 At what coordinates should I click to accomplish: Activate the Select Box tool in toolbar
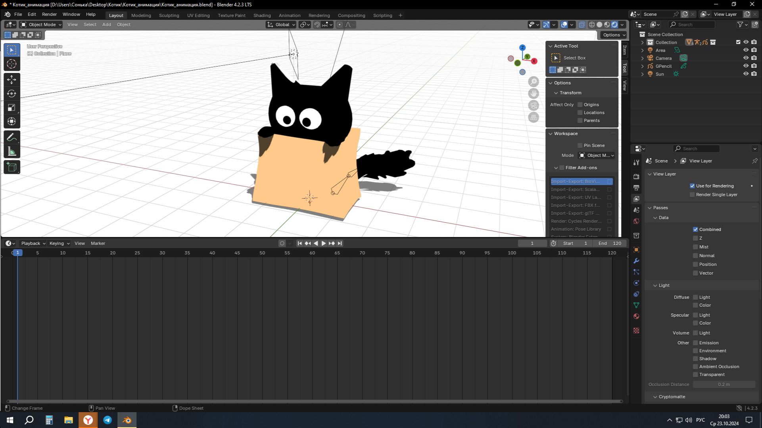coord(12,50)
